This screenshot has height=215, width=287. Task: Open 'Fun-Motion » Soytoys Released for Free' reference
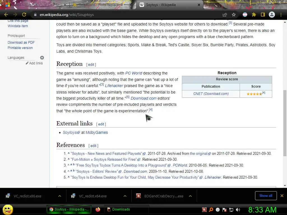pos(105,159)
